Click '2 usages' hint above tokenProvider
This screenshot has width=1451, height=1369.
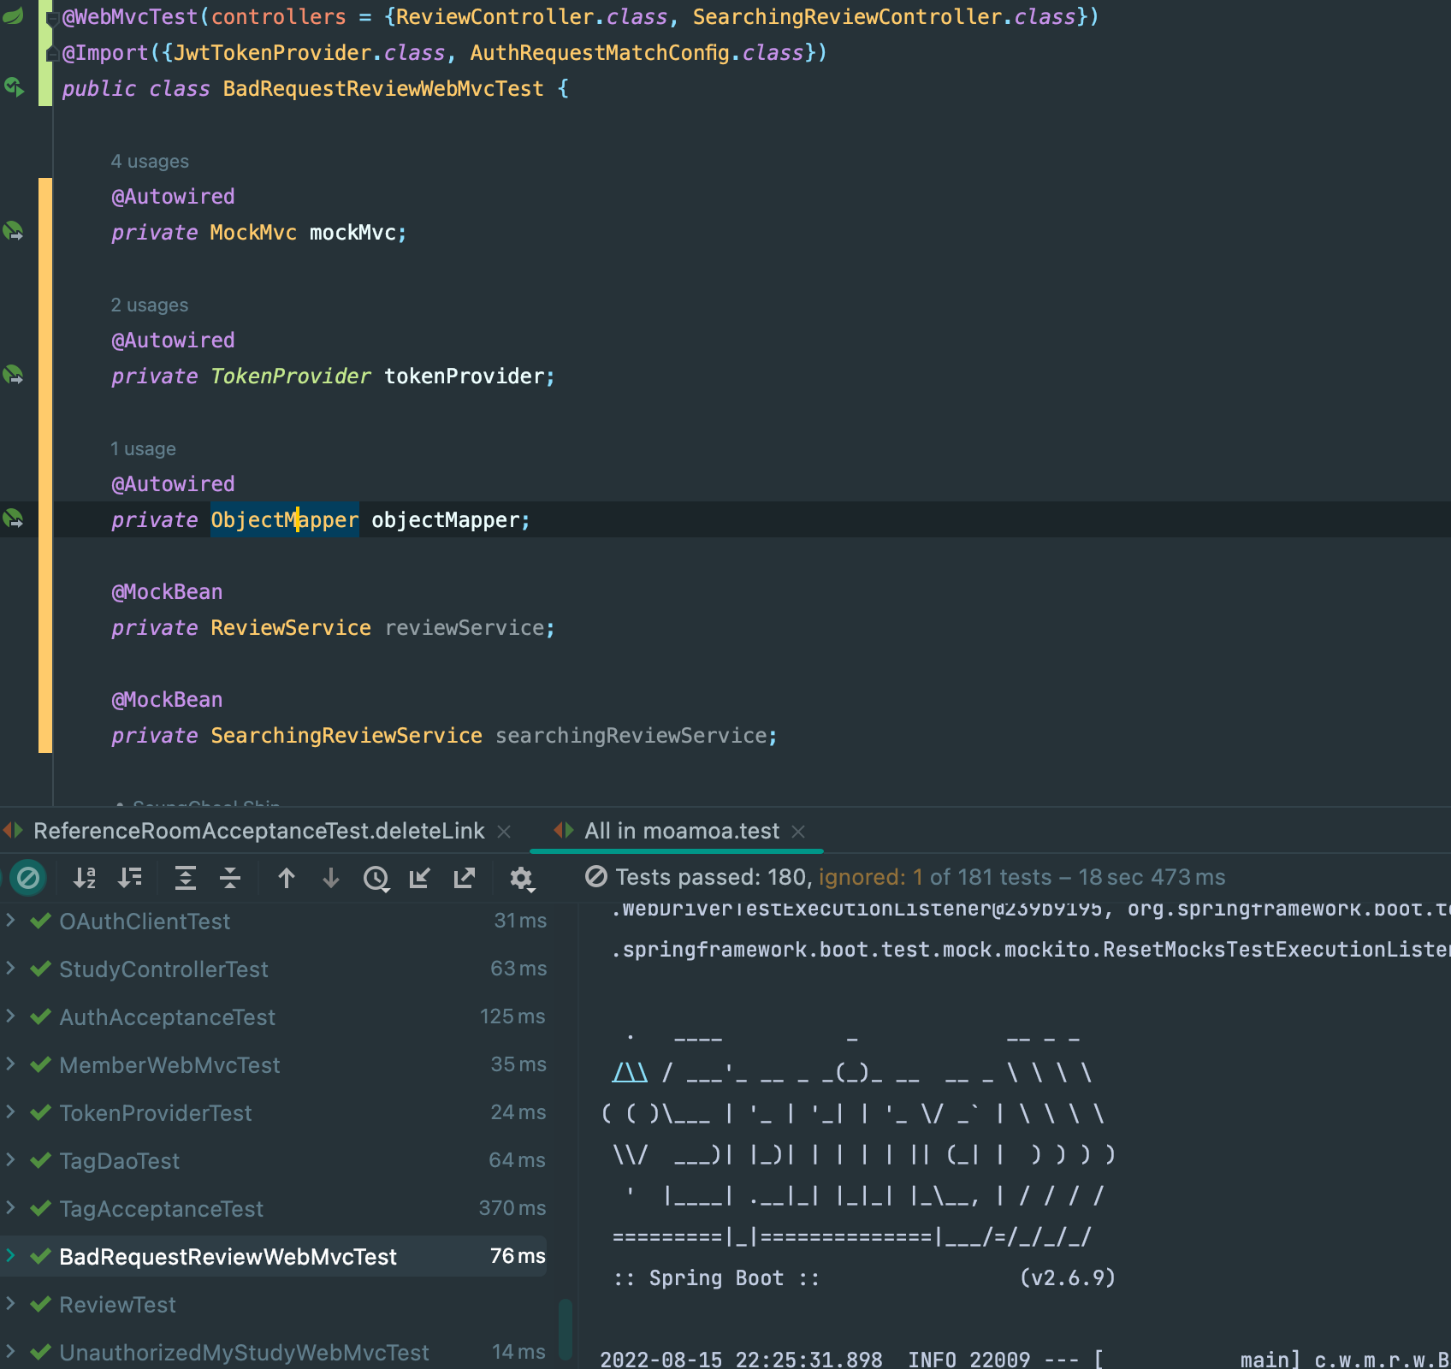pyautogui.click(x=150, y=305)
